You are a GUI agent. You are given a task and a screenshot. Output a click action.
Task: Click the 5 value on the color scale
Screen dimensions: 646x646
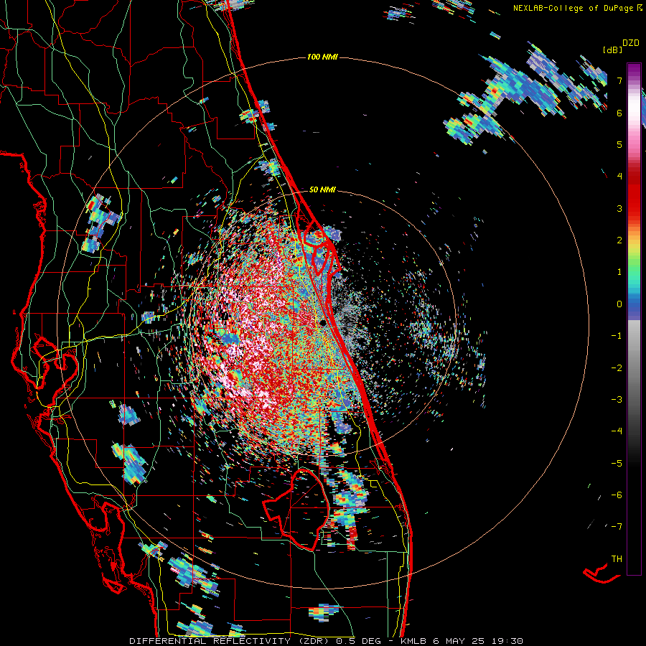[619, 144]
